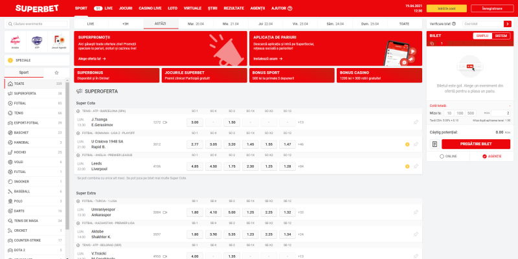The width and height of the screenshot is (518, 259).
Task: Switch the ticket to Sistem mode
Action: coord(501,36)
